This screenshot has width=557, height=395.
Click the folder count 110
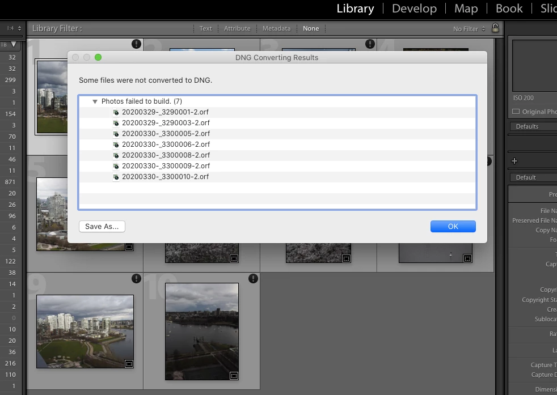(10, 375)
